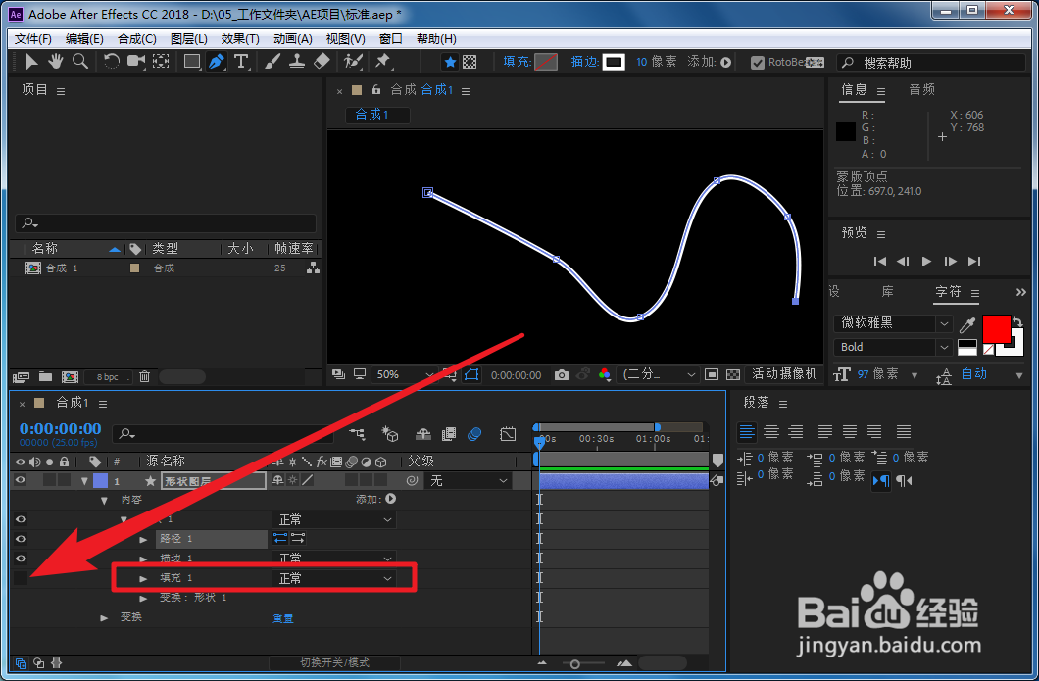Image resolution: width=1039 pixels, height=681 pixels.
Task: Select the Pan Behind anchor tool
Action: 161,62
